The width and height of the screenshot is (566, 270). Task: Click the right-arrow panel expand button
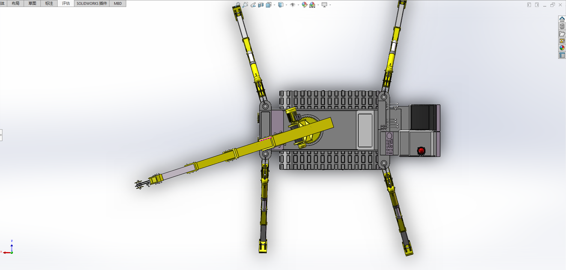[x=537, y=5]
